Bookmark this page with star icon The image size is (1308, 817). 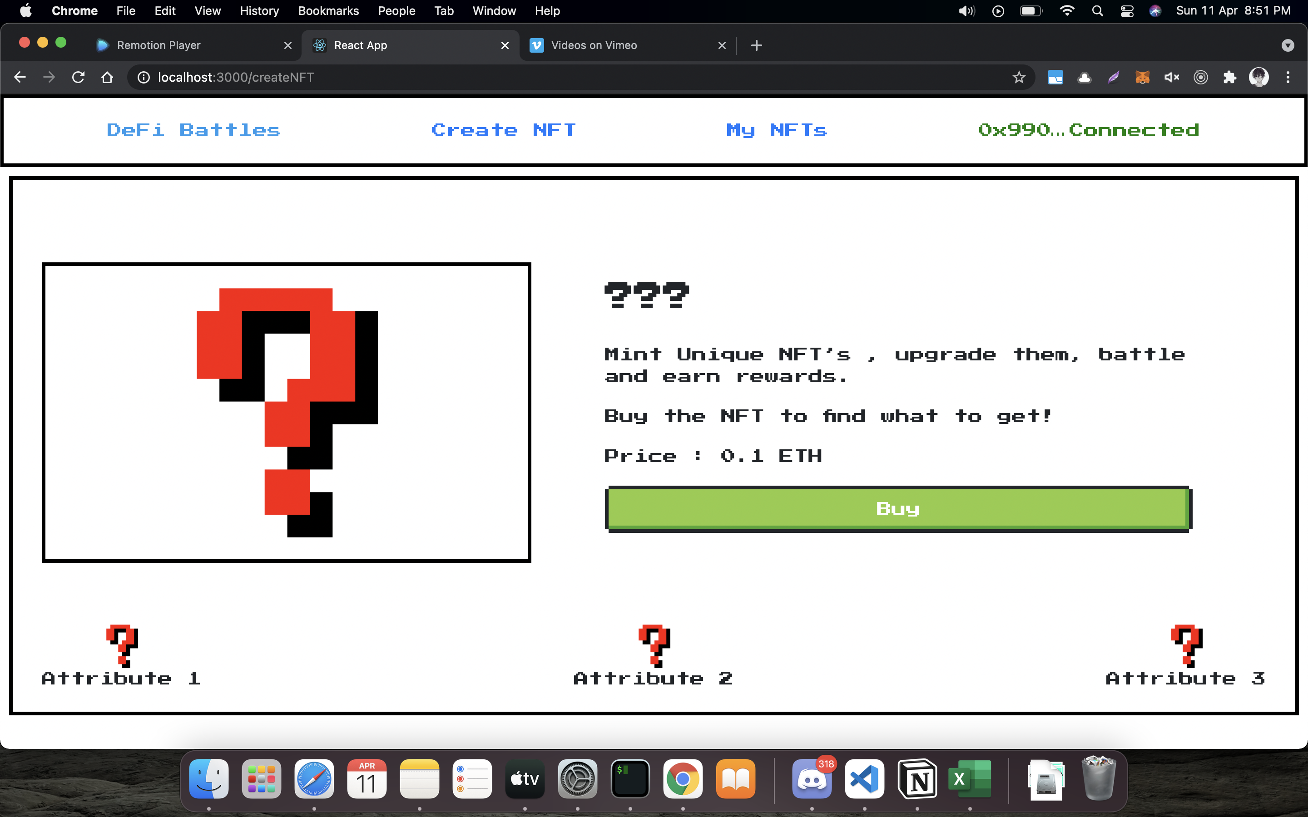pos(1019,77)
